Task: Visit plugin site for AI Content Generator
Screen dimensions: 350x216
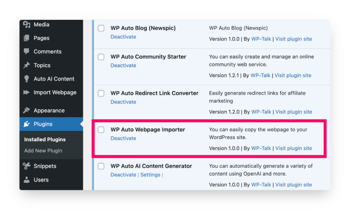Action: point(293,185)
